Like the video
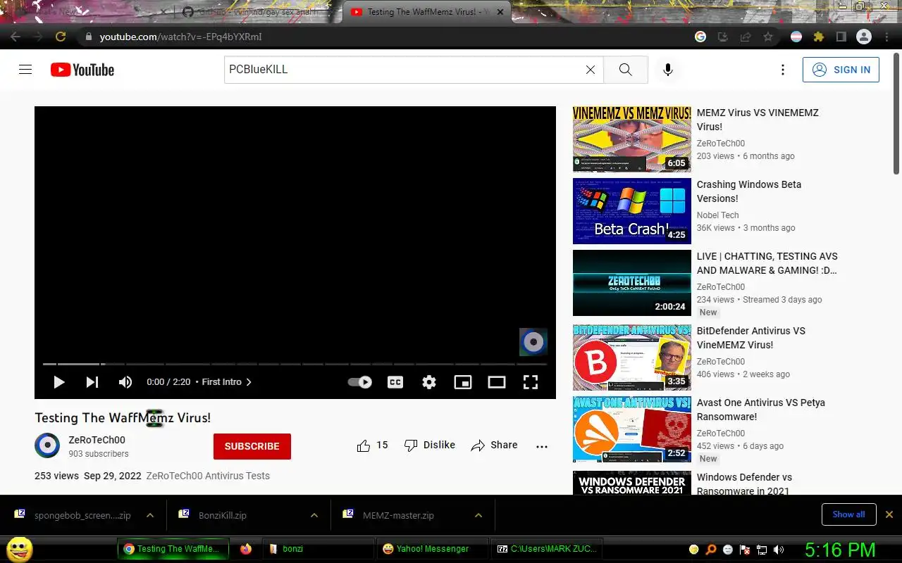This screenshot has height=563, width=902. [x=372, y=445]
